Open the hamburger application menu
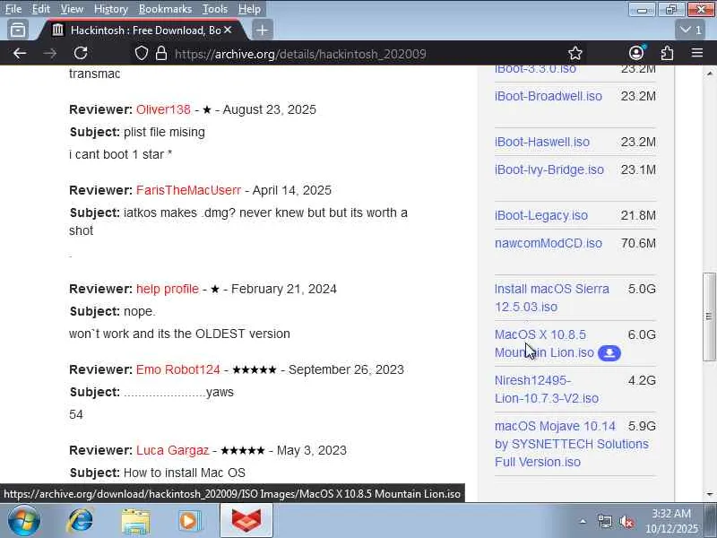This screenshot has height=538, width=717. [697, 54]
